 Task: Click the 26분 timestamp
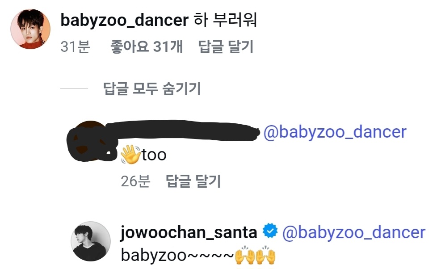click(135, 181)
